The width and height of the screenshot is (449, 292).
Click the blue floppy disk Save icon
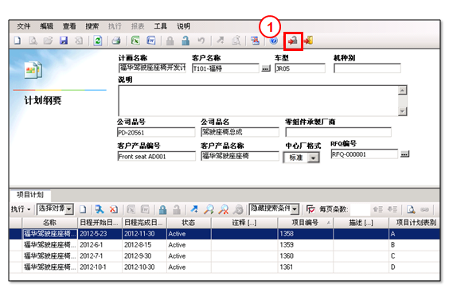click(64, 41)
